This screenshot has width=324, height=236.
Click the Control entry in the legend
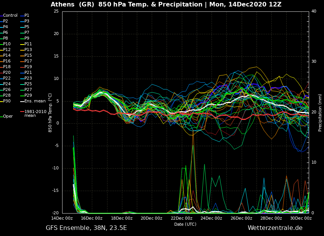click(x=10, y=16)
